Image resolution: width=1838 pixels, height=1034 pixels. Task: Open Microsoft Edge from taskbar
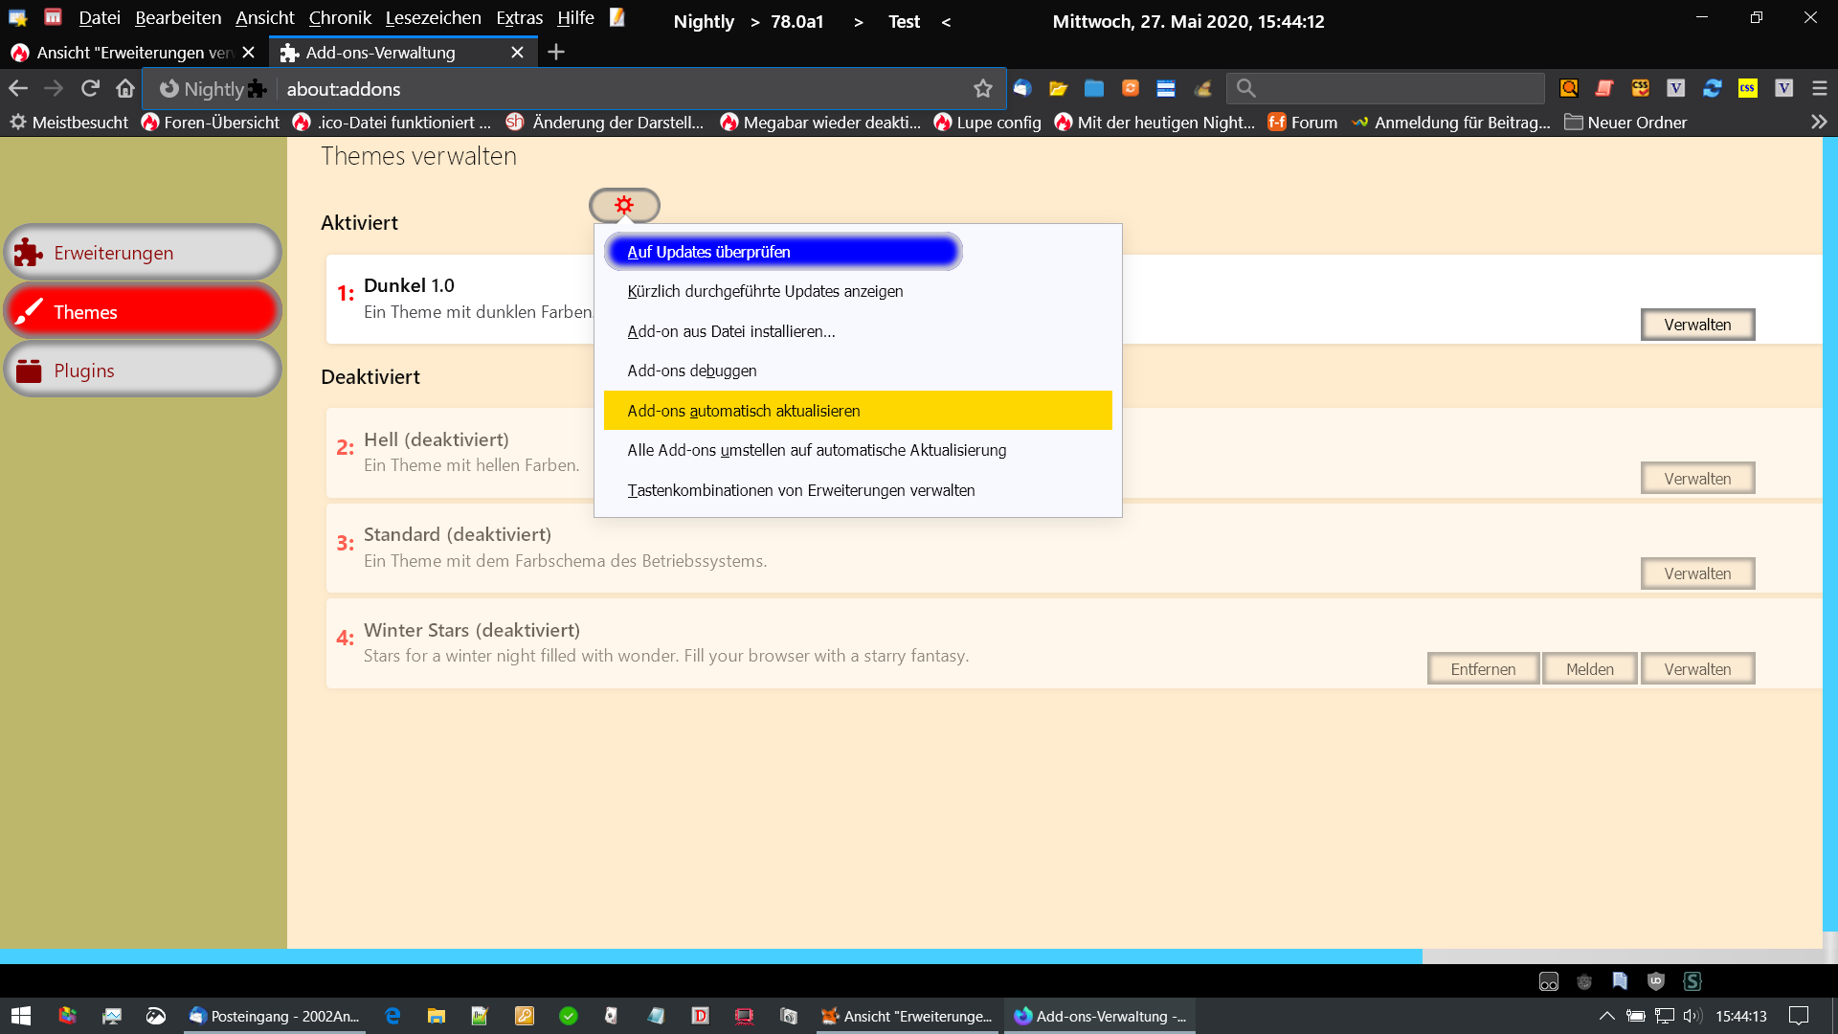pos(392,1016)
